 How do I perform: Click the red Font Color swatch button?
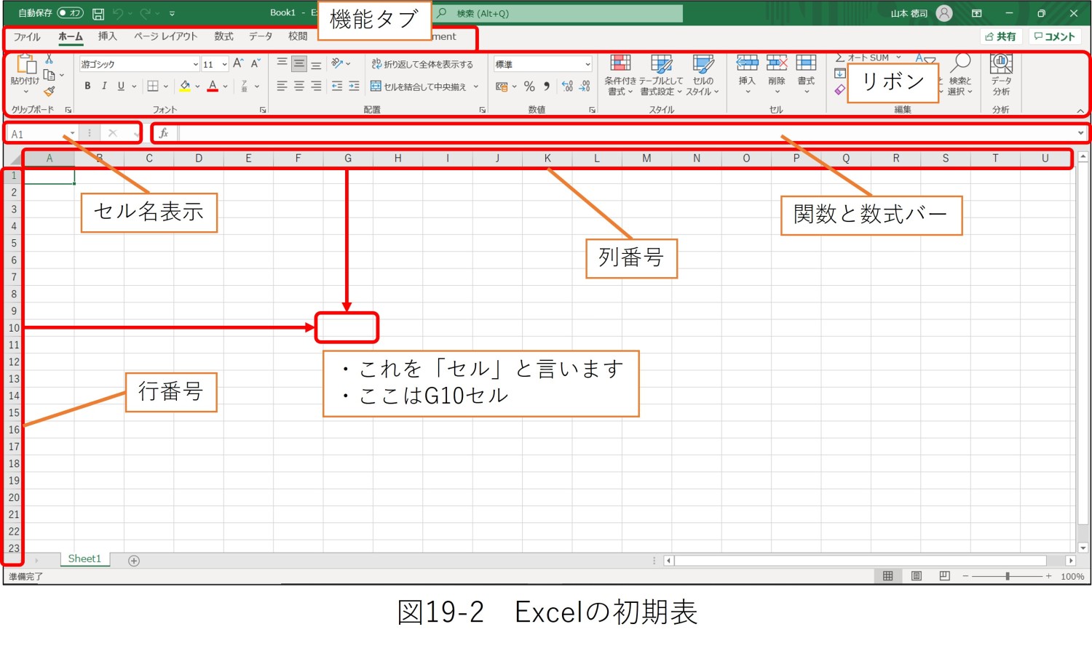tap(213, 86)
